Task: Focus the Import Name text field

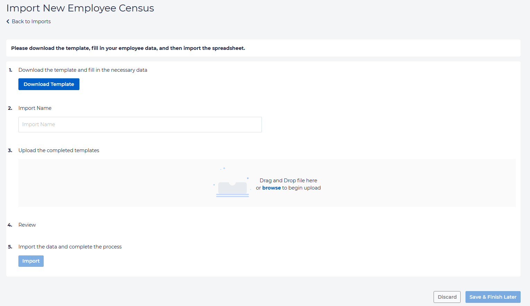Action: tap(140, 124)
